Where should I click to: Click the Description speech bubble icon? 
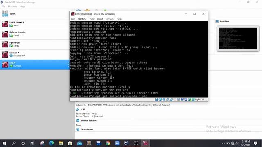pos(78,129)
